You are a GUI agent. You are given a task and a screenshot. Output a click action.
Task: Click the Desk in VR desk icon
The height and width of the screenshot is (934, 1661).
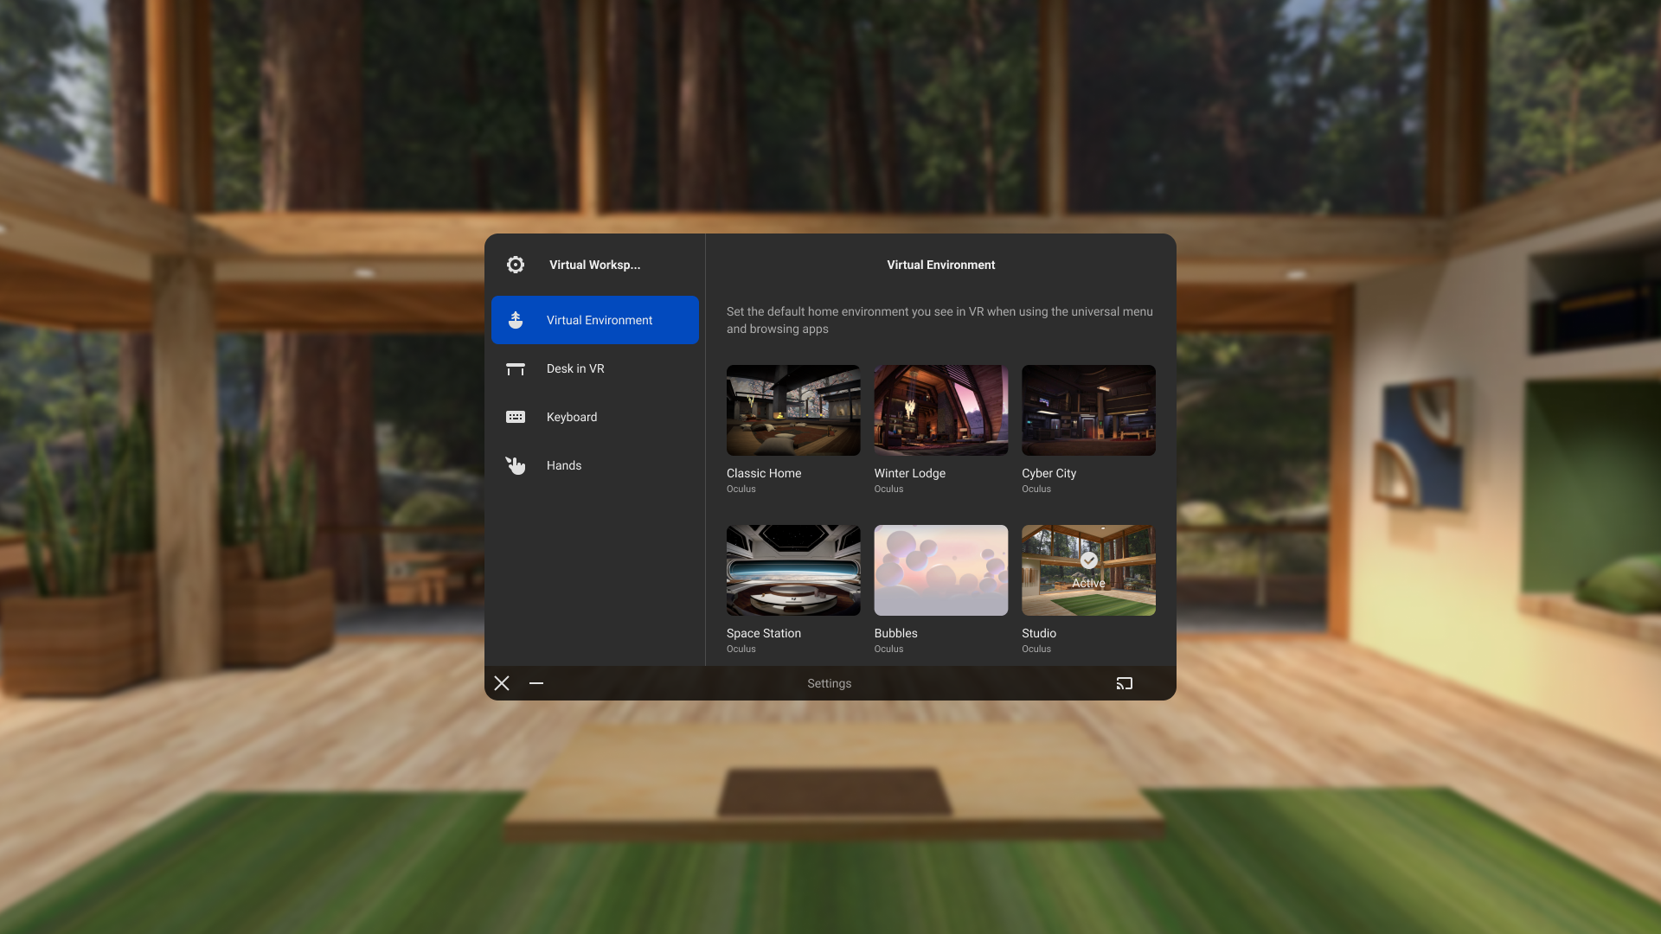click(516, 368)
